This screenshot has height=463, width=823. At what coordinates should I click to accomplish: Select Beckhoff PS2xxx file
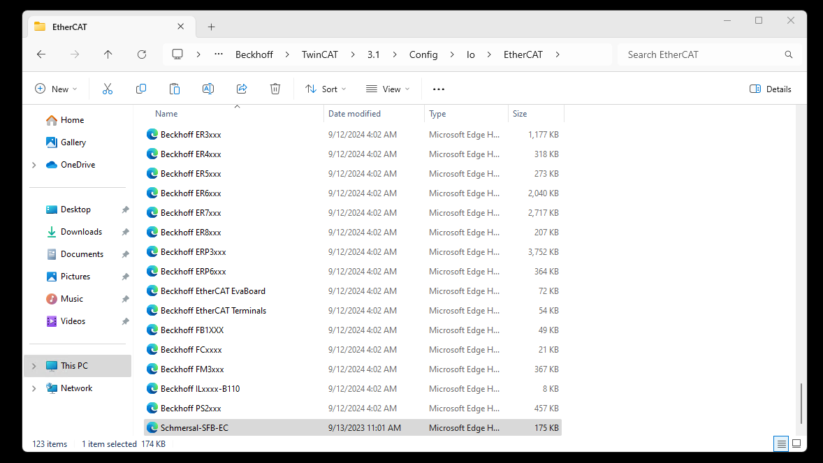353,409
